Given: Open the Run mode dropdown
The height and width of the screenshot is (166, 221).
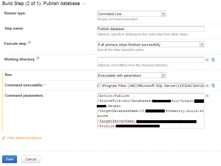Looking at the screenshot, I should (x=163, y=75).
